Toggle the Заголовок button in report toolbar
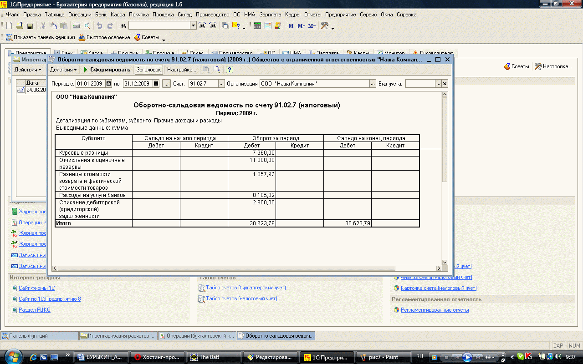Screen dimensions: 583x364 point(149,70)
